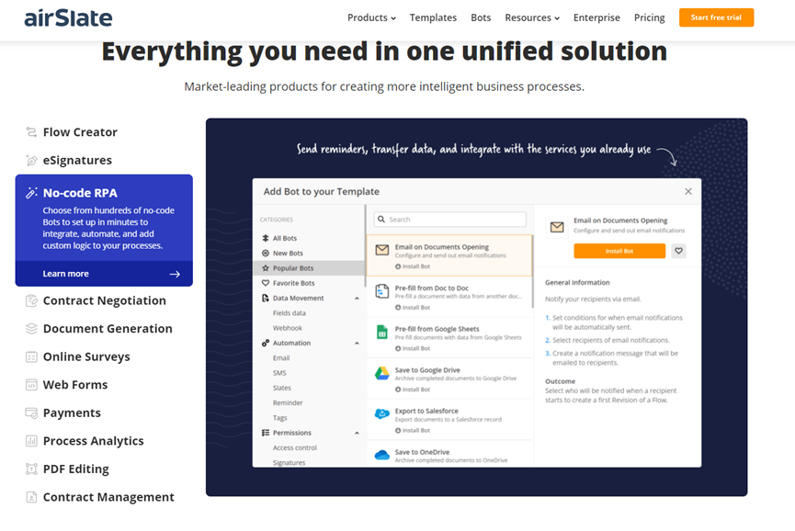Select the Popular Bots category
The height and width of the screenshot is (531, 795).
click(x=308, y=268)
